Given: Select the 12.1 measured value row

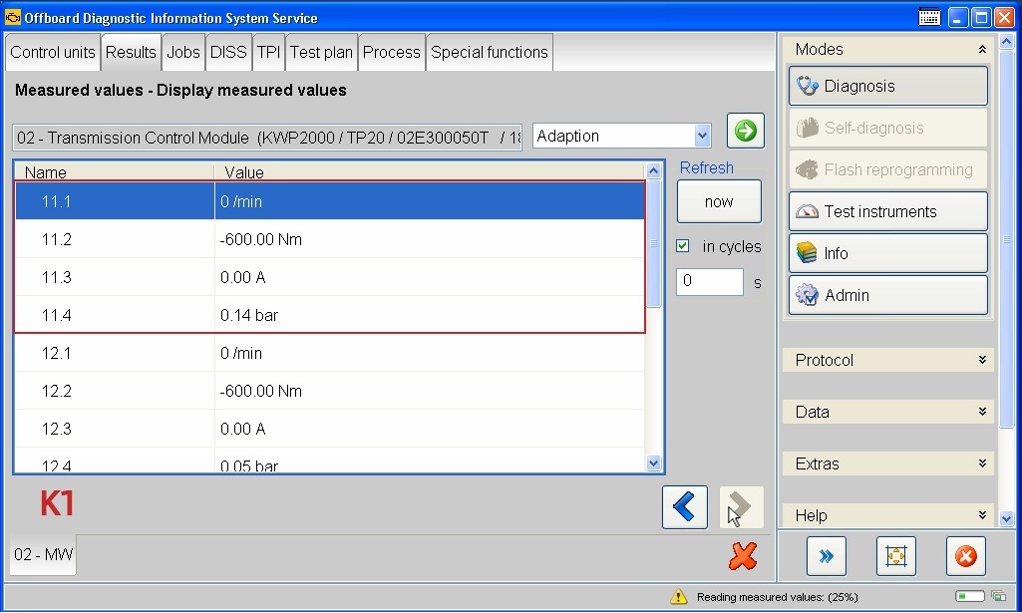Looking at the screenshot, I should point(329,353).
